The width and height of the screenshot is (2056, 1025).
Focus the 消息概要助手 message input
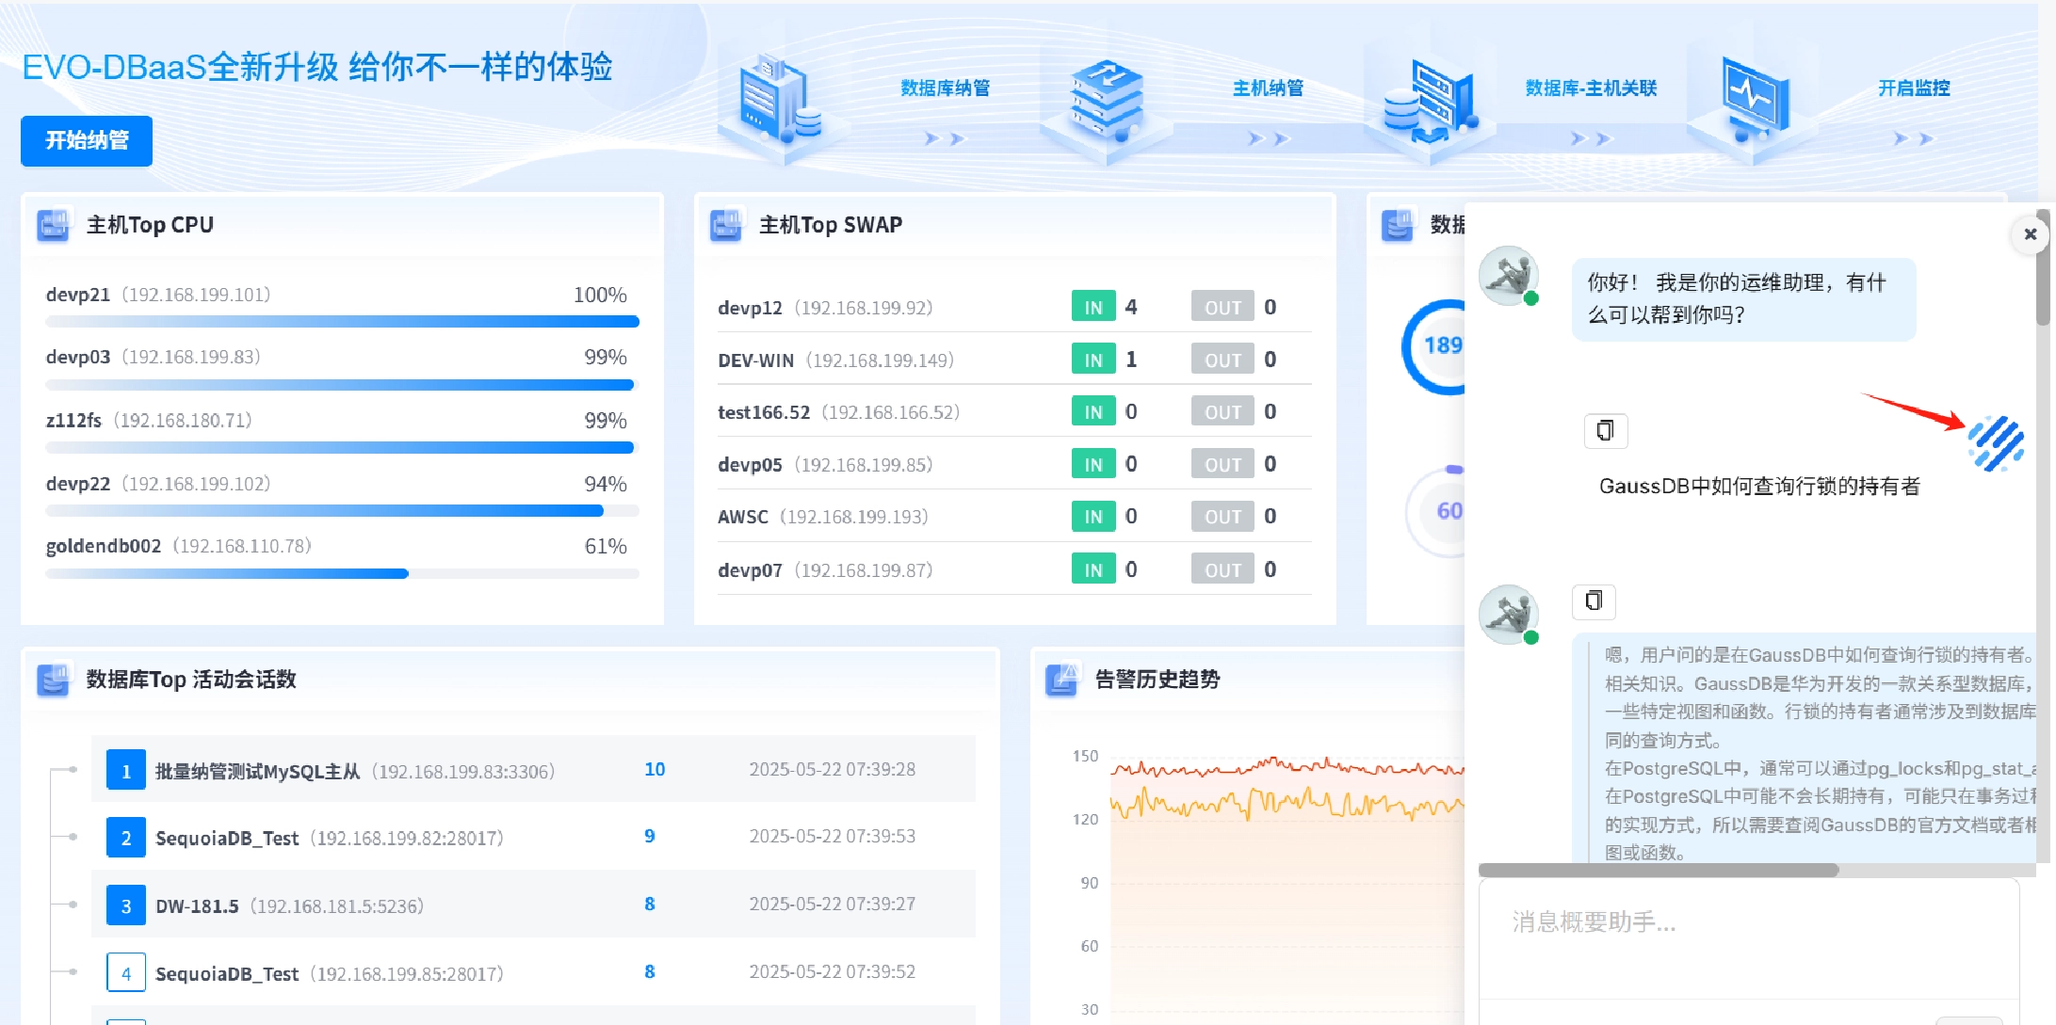[x=1749, y=938]
